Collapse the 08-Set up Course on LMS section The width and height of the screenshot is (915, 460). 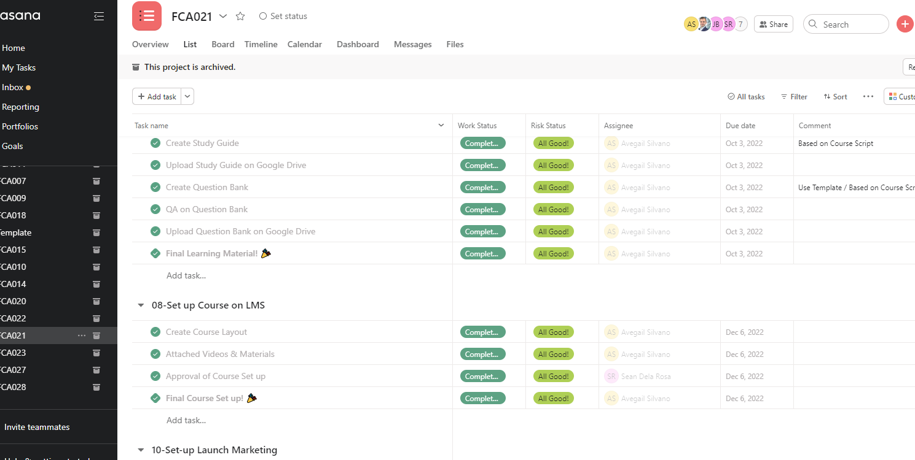coord(141,305)
